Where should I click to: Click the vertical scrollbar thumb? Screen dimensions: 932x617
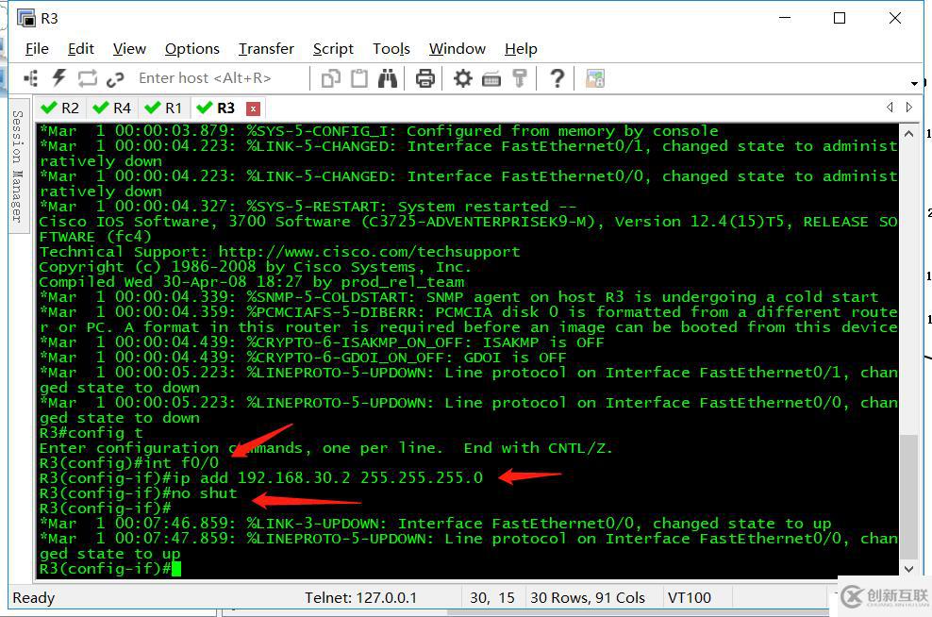tap(908, 496)
